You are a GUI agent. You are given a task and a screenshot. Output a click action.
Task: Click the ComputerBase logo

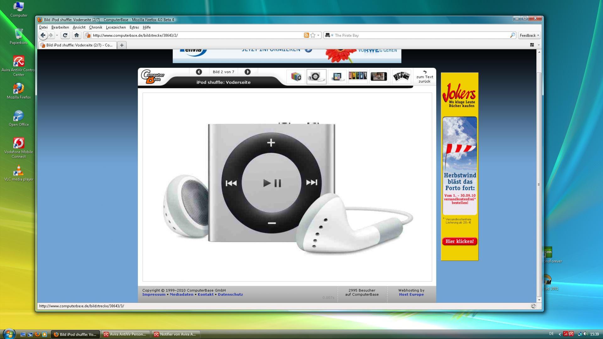click(153, 76)
